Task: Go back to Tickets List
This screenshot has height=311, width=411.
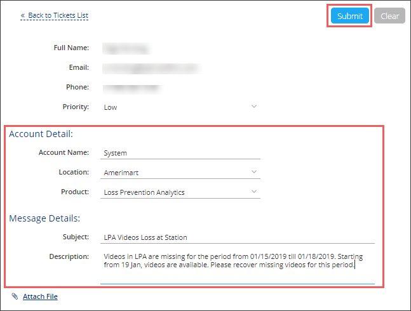Action: pos(58,15)
